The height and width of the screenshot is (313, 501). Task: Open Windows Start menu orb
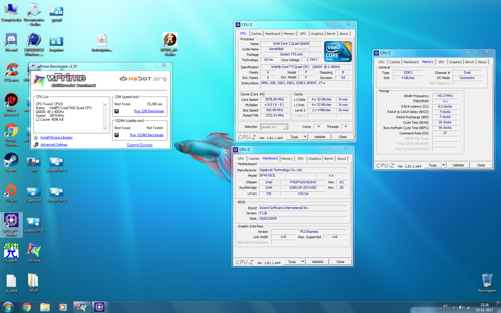point(8,307)
